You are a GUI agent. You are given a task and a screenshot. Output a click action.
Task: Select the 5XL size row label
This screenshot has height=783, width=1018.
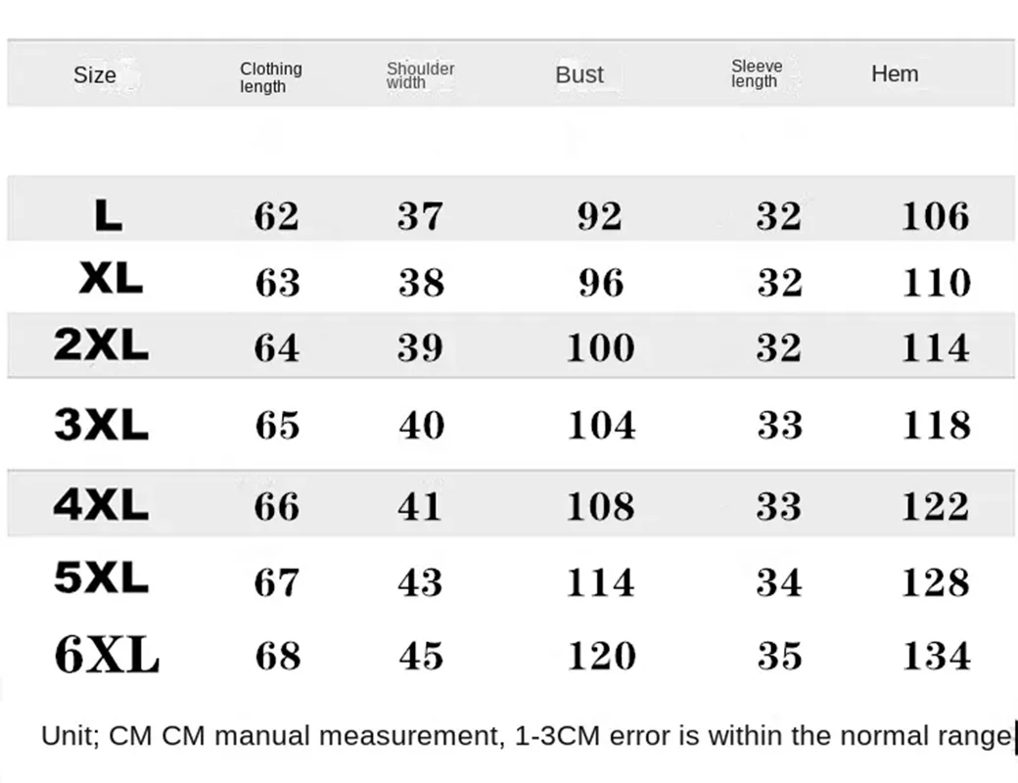tap(101, 578)
